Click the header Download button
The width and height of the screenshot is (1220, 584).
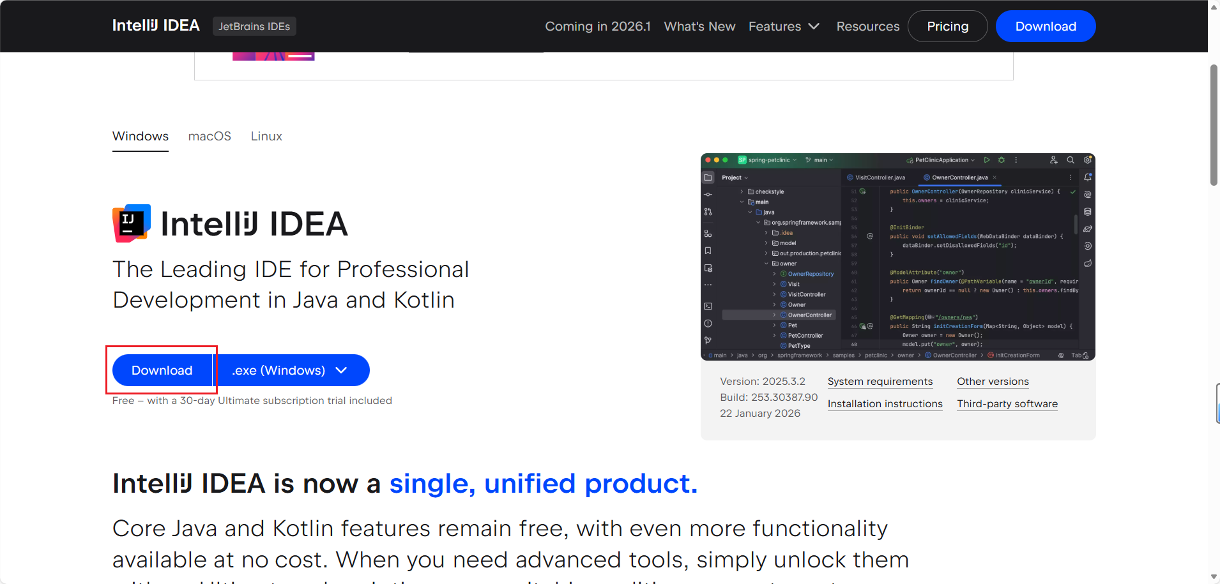[1046, 26]
